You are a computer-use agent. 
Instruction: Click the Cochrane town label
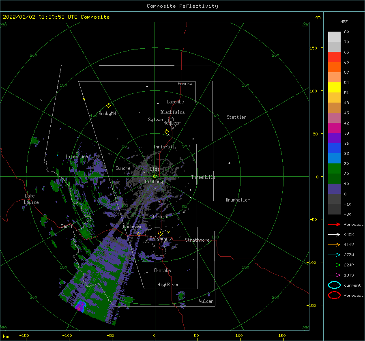point(133,227)
